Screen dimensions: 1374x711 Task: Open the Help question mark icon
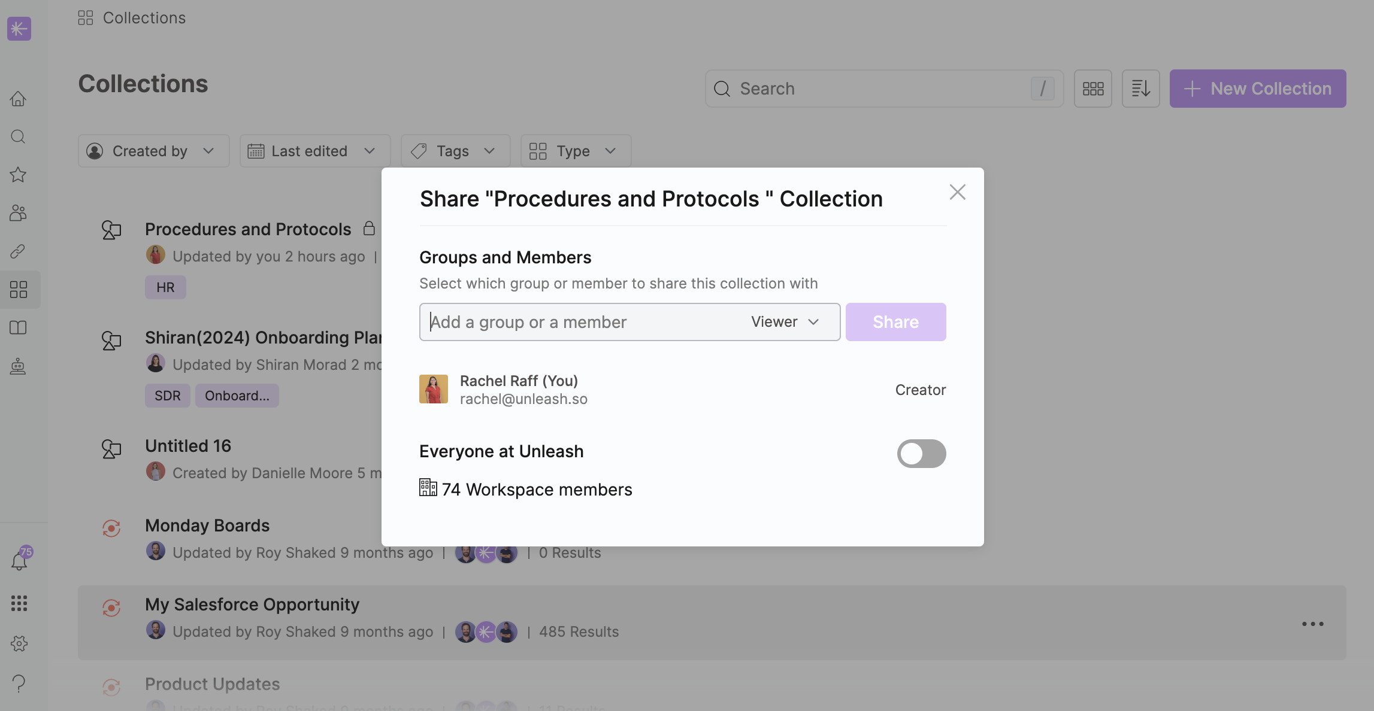click(19, 683)
